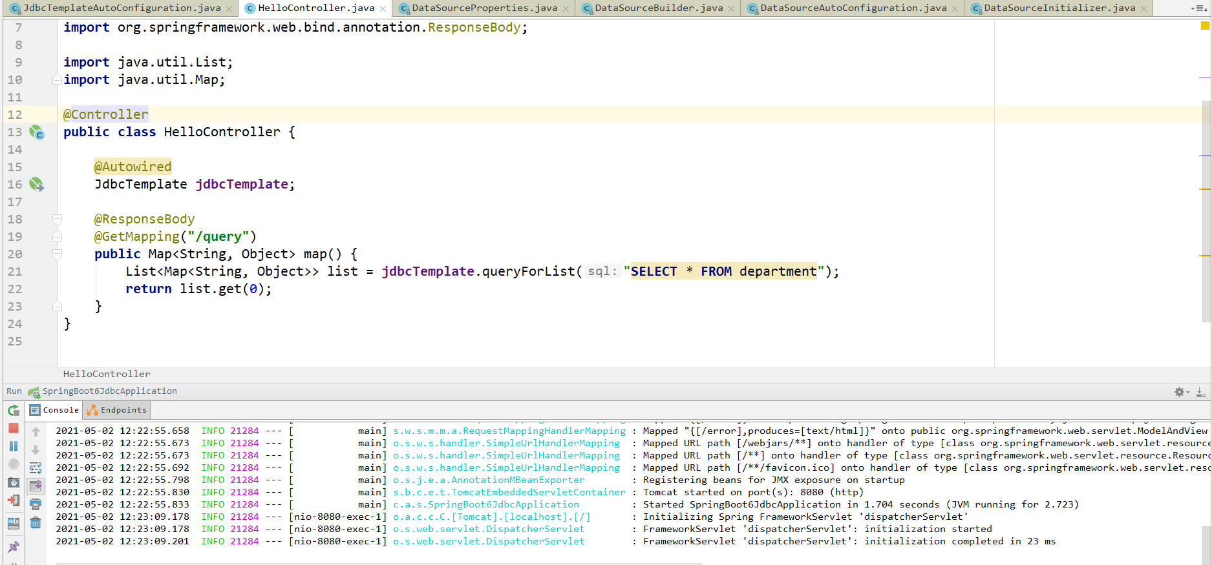The image size is (1212, 565).
Task: Open the DataSourceProperties.java tab
Action: coord(485,8)
